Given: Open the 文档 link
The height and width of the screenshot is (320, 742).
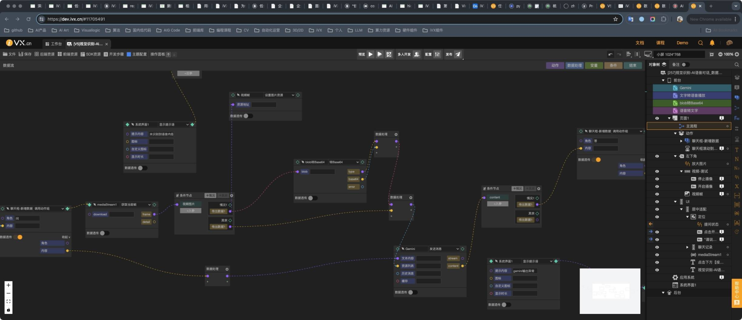Looking at the screenshot, I should pos(640,43).
